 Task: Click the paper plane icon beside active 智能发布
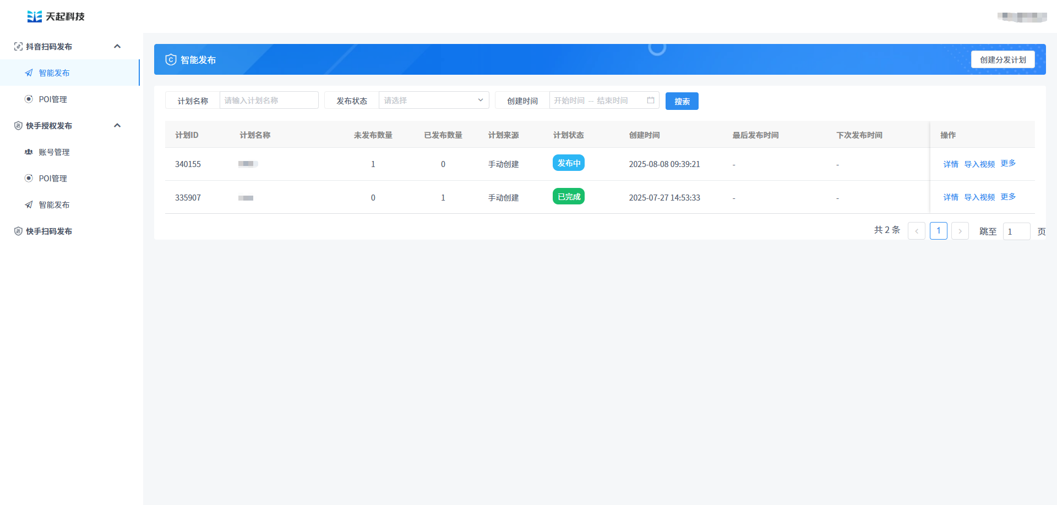tap(29, 73)
